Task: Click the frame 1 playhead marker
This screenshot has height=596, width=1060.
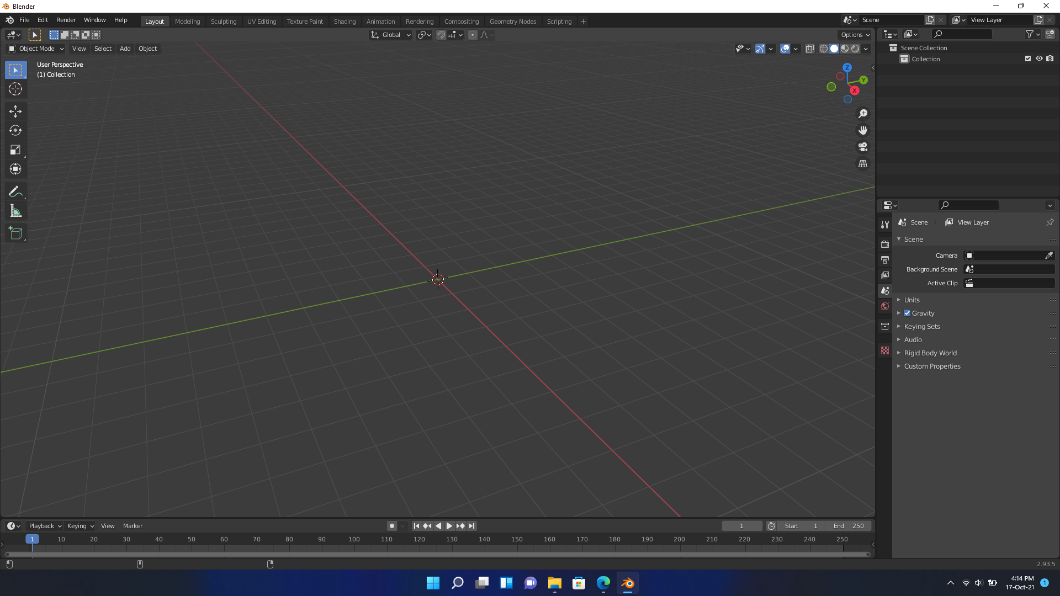Action: point(32,539)
